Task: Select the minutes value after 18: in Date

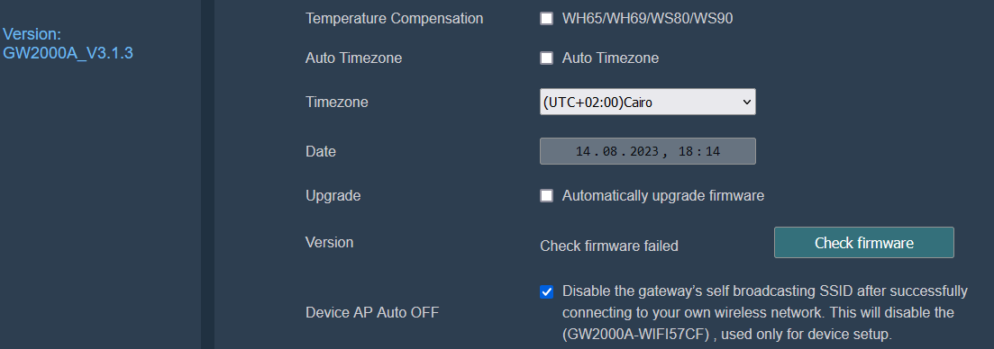Action: click(x=713, y=152)
